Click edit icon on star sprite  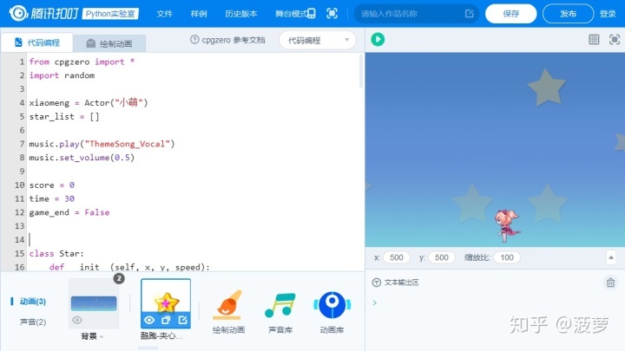pos(182,320)
